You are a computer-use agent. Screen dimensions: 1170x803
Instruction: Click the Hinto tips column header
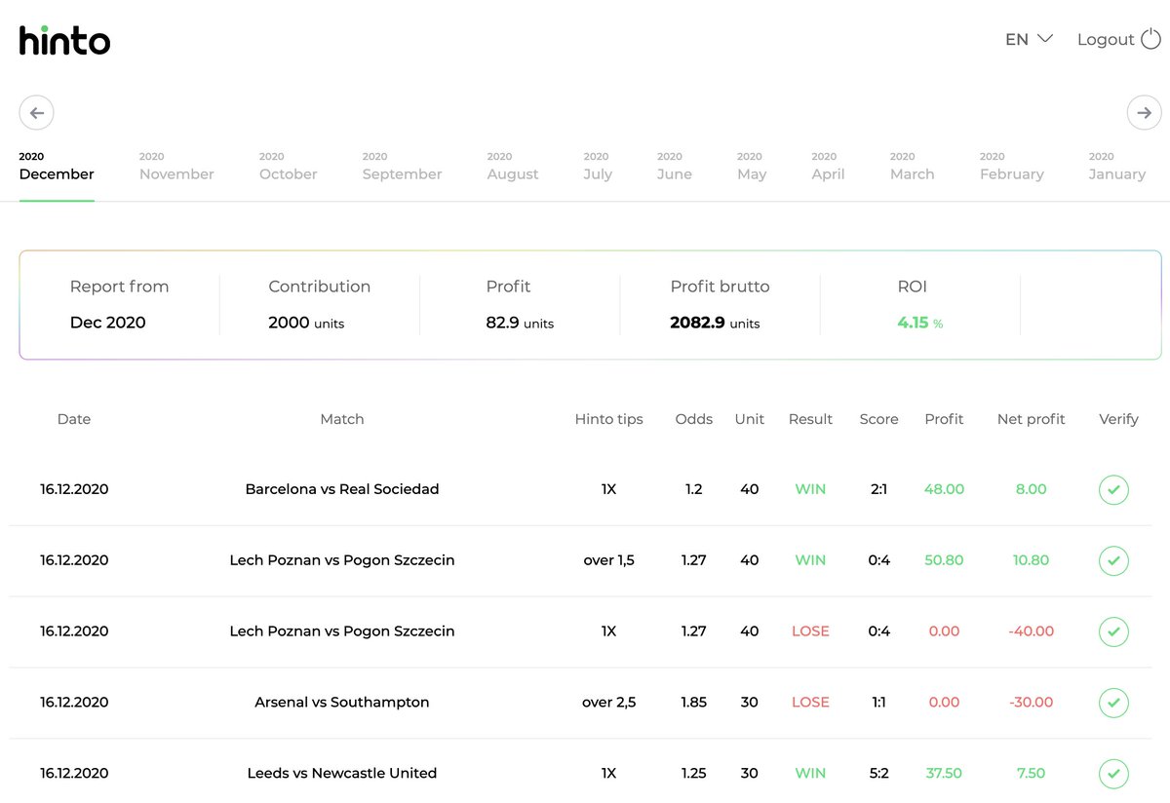(609, 419)
